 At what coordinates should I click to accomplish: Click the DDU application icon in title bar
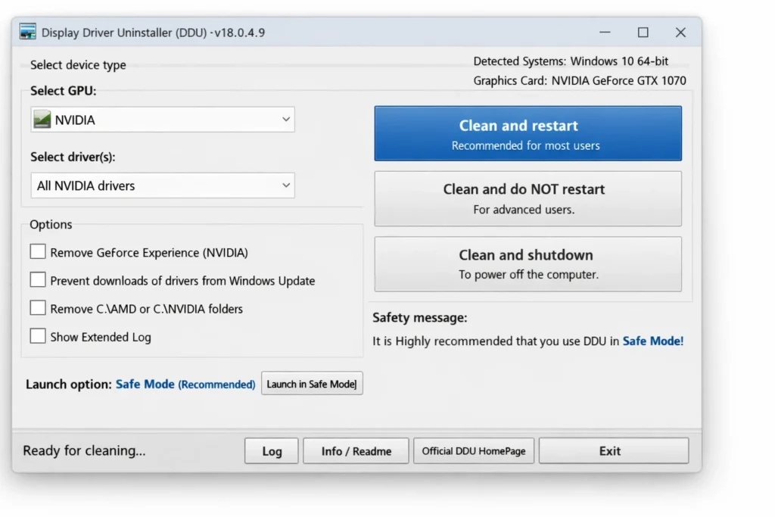pos(27,32)
